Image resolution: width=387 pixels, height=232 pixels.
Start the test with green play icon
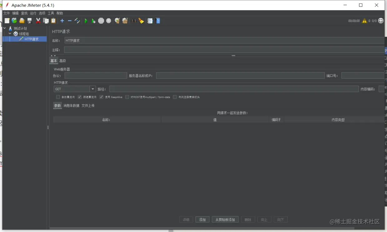pos(86,21)
